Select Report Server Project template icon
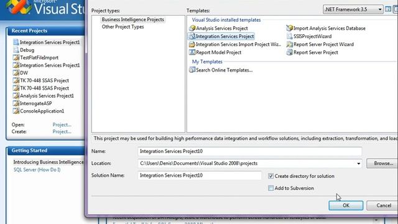This screenshot has width=398, height=224. click(290, 52)
